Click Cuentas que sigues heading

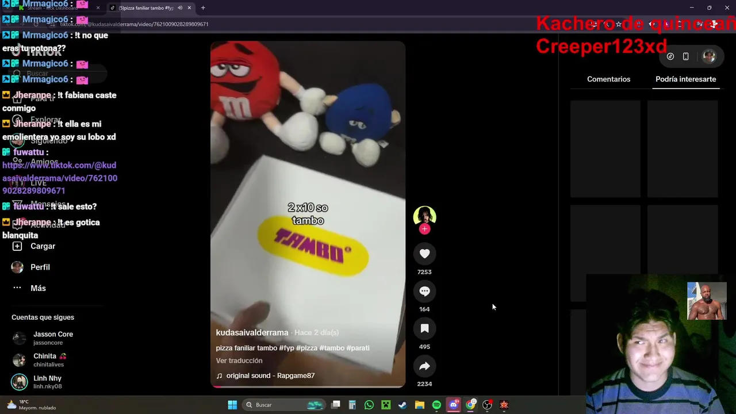click(x=43, y=317)
